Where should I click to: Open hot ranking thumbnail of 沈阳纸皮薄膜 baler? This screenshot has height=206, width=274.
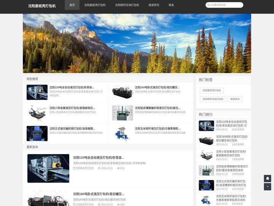pyautogui.click(x=206, y=171)
